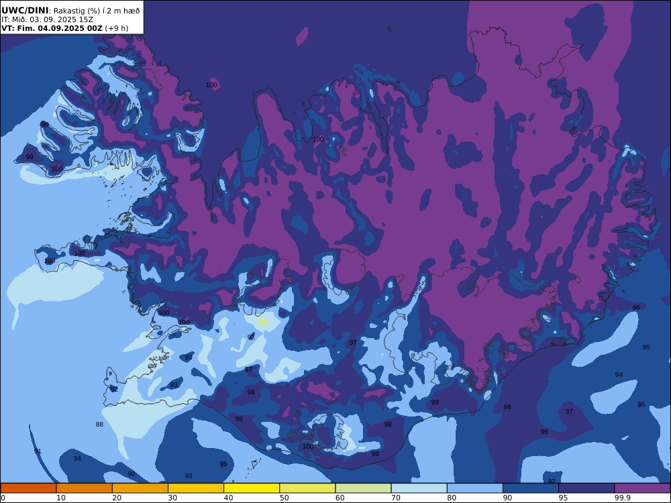Select the '20' tick label on the color scale
671x503 pixels.
117,498
